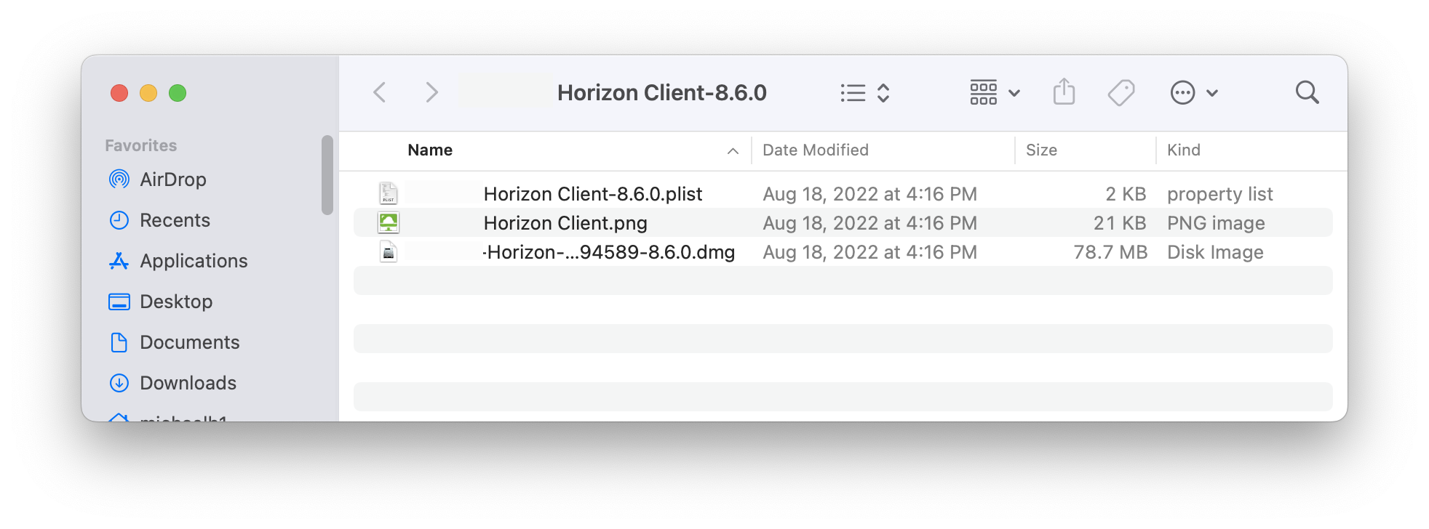Screen dimensions: 1429x529
Task: Open the list view switcher
Action: click(x=864, y=93)
